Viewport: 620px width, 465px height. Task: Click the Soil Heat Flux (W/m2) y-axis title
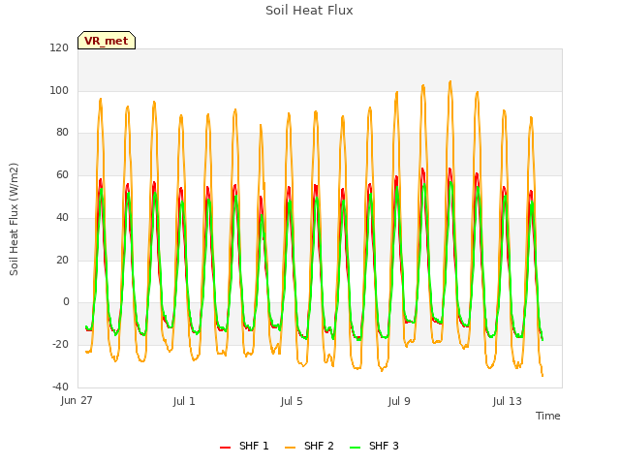coord(15,219)
